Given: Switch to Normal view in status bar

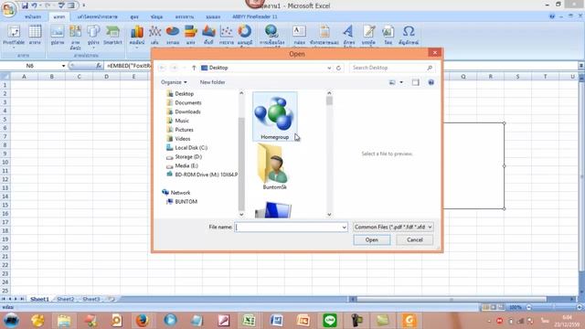Looking at the screenshot, I should tap(485, 307).
